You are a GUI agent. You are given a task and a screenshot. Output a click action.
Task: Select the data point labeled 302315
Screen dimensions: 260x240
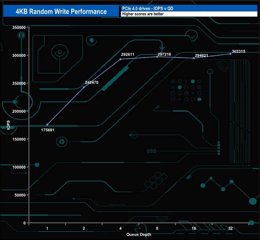[230, 54]
